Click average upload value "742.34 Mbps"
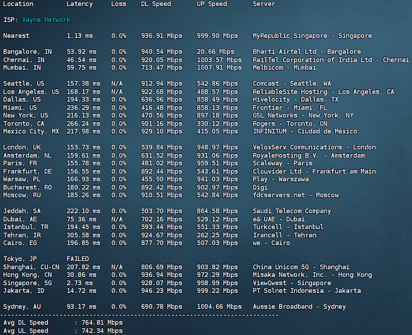The height and width of the screenshot is (335, 412). pyautogui.click(x=102, y=331)
